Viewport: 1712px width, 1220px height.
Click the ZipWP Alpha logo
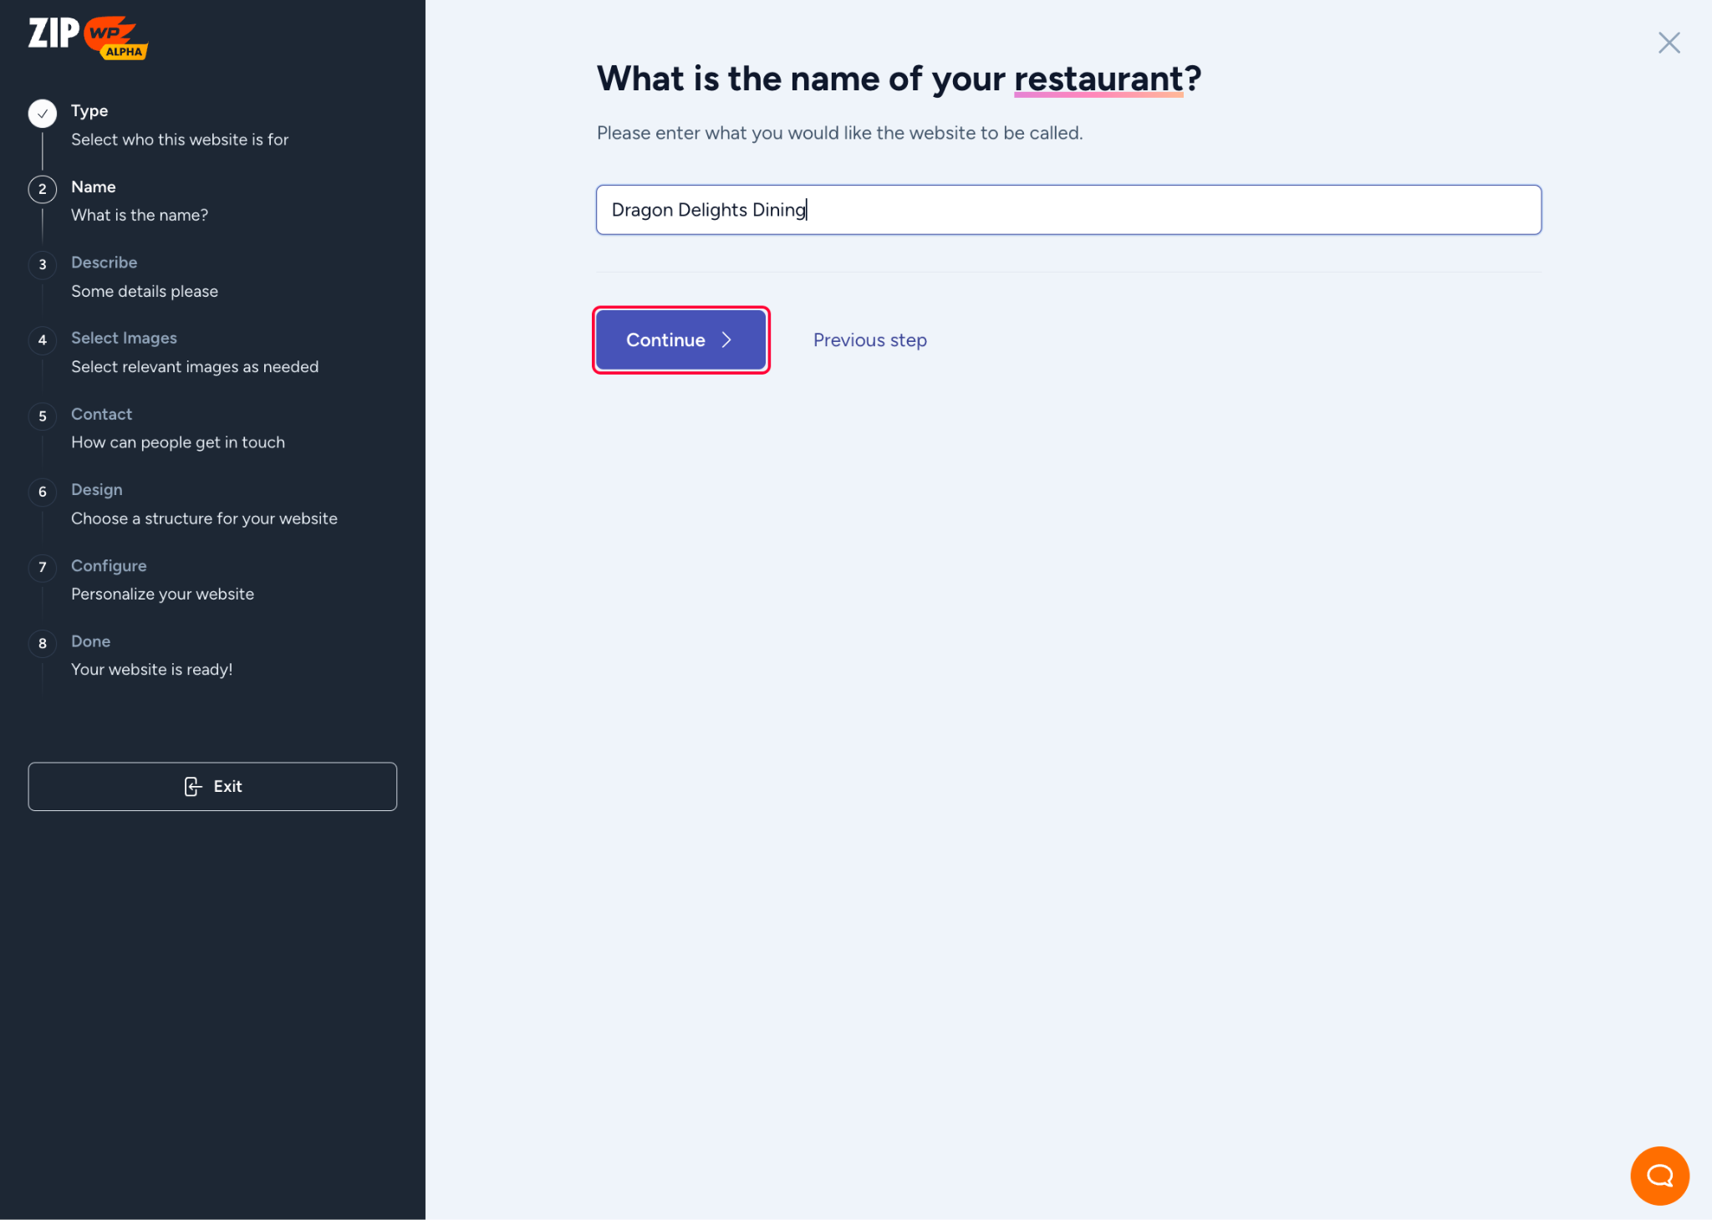(88, 37)
